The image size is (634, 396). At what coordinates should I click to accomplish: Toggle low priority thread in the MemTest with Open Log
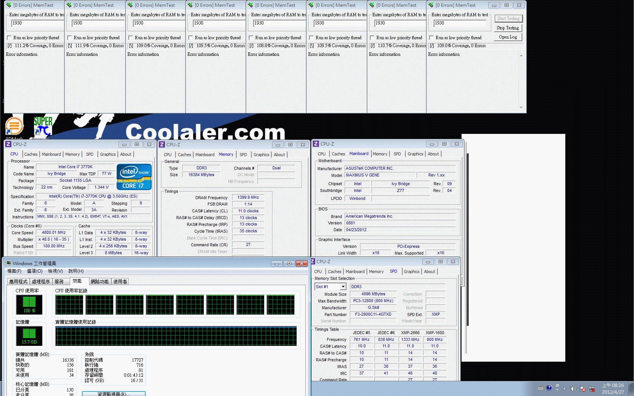click(431, 38)
